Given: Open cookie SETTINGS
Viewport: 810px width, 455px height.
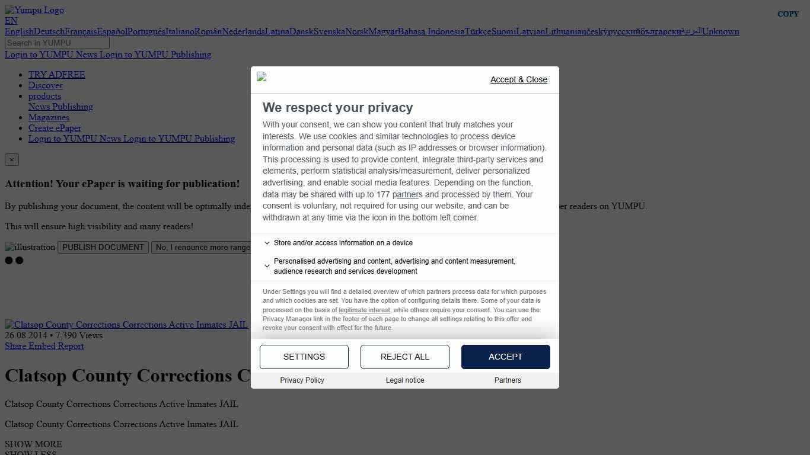Looking at the screenshot, I should [x=304, y=357].
